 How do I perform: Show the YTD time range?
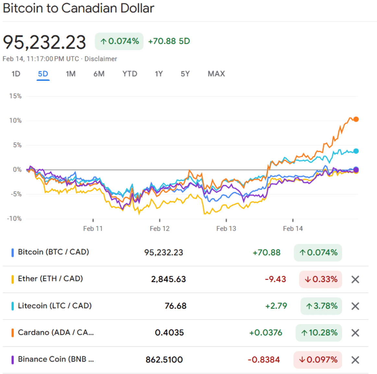click(130, 74)
